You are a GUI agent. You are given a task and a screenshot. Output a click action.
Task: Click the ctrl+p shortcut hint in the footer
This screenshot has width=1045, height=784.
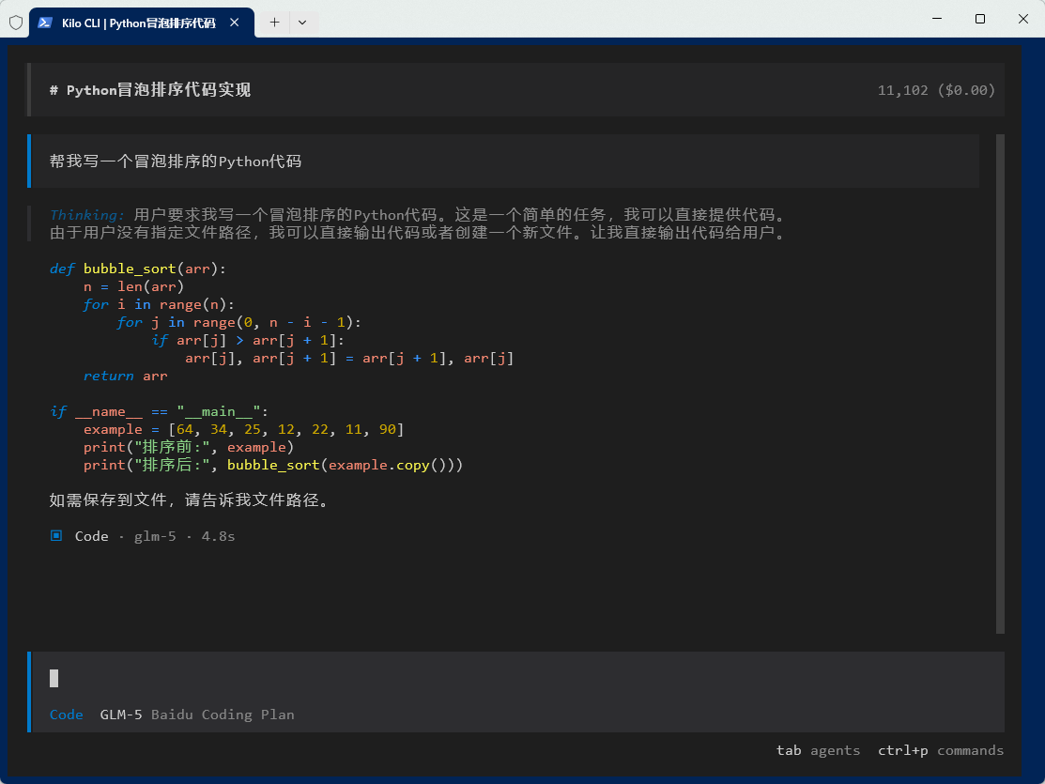click(x=903, y=750)
